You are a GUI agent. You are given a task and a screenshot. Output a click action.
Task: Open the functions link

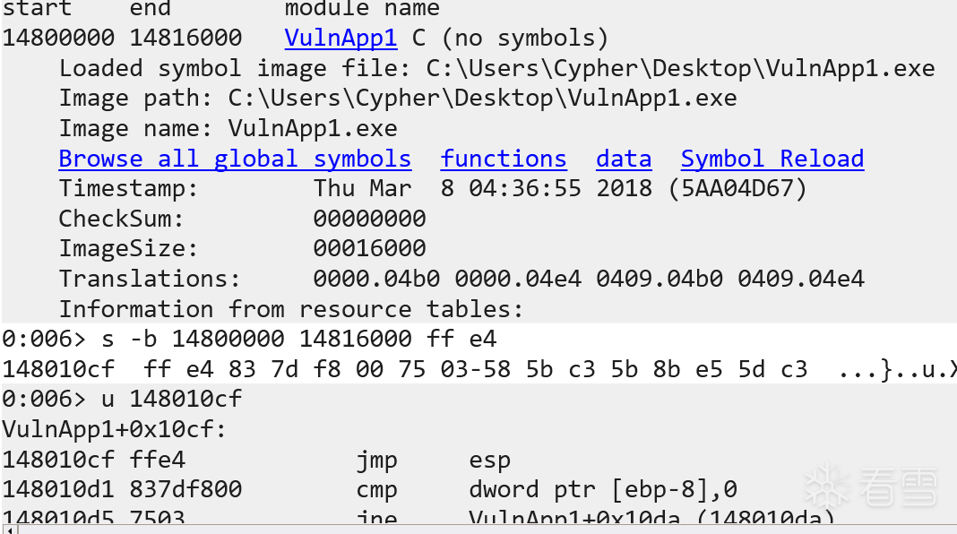(504, 159)
